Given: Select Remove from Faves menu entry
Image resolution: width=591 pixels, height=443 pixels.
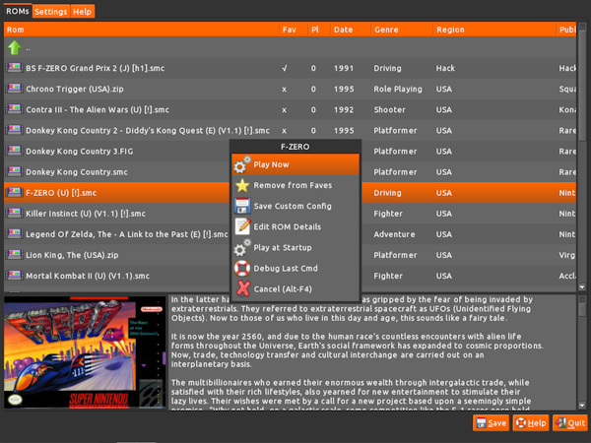Looking at the screenshot, I should tap(295, 185).
